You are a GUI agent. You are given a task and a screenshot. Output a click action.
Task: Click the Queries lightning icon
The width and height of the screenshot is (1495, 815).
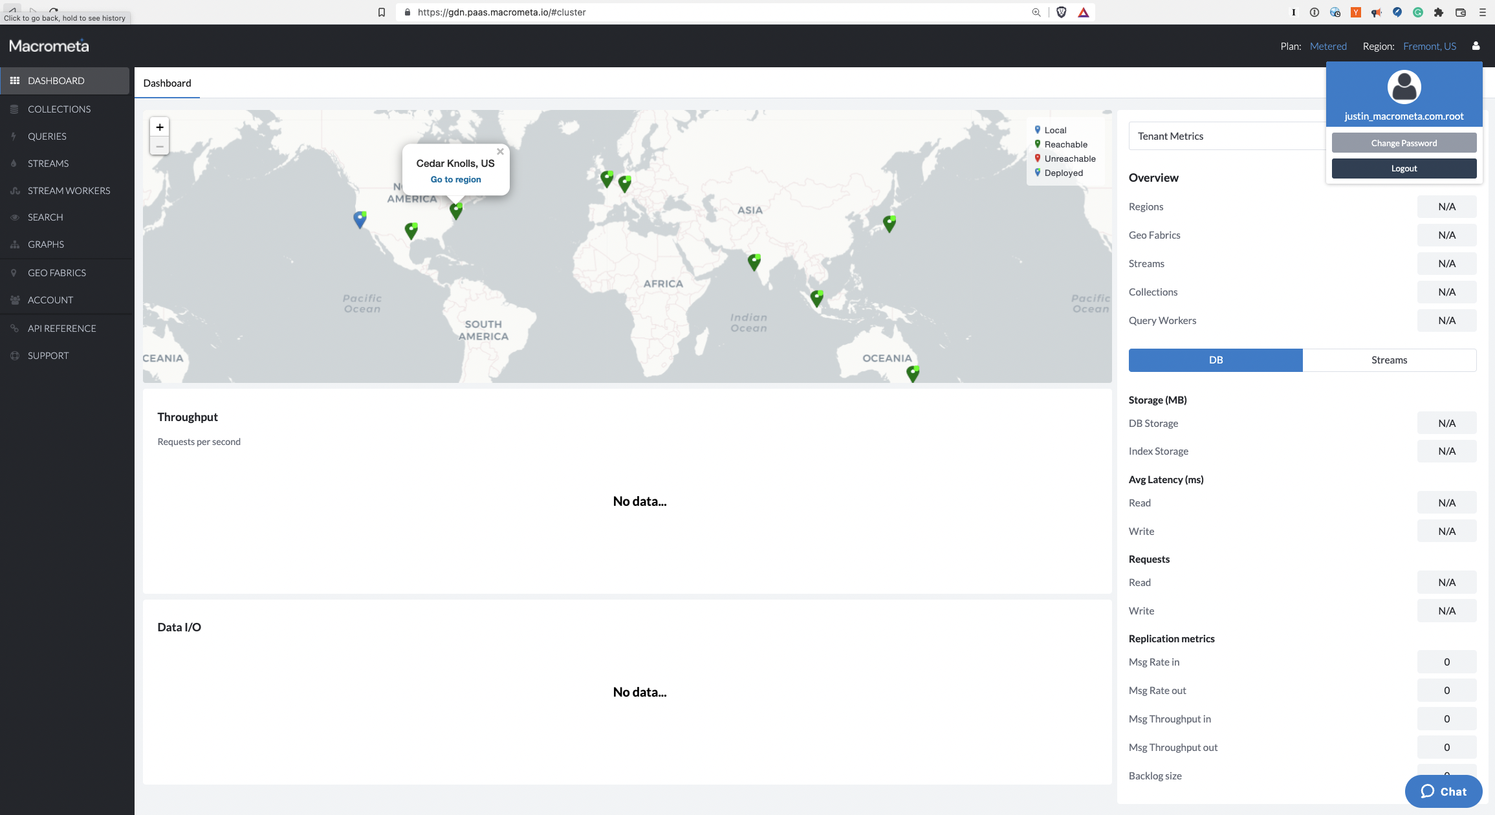[14, 136]
